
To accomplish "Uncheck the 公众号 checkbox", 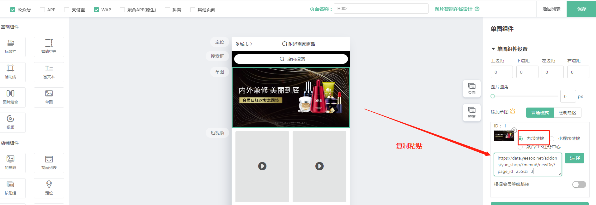I will (13, 10).
